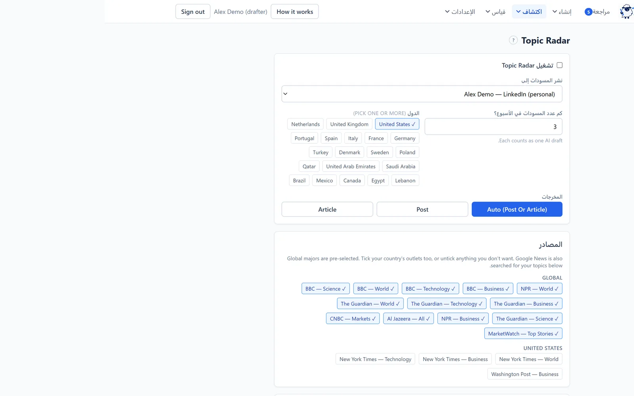This screenshot has height=396, width=634.
Task: Select the Poland country chip
Action: tap(407, 152)
